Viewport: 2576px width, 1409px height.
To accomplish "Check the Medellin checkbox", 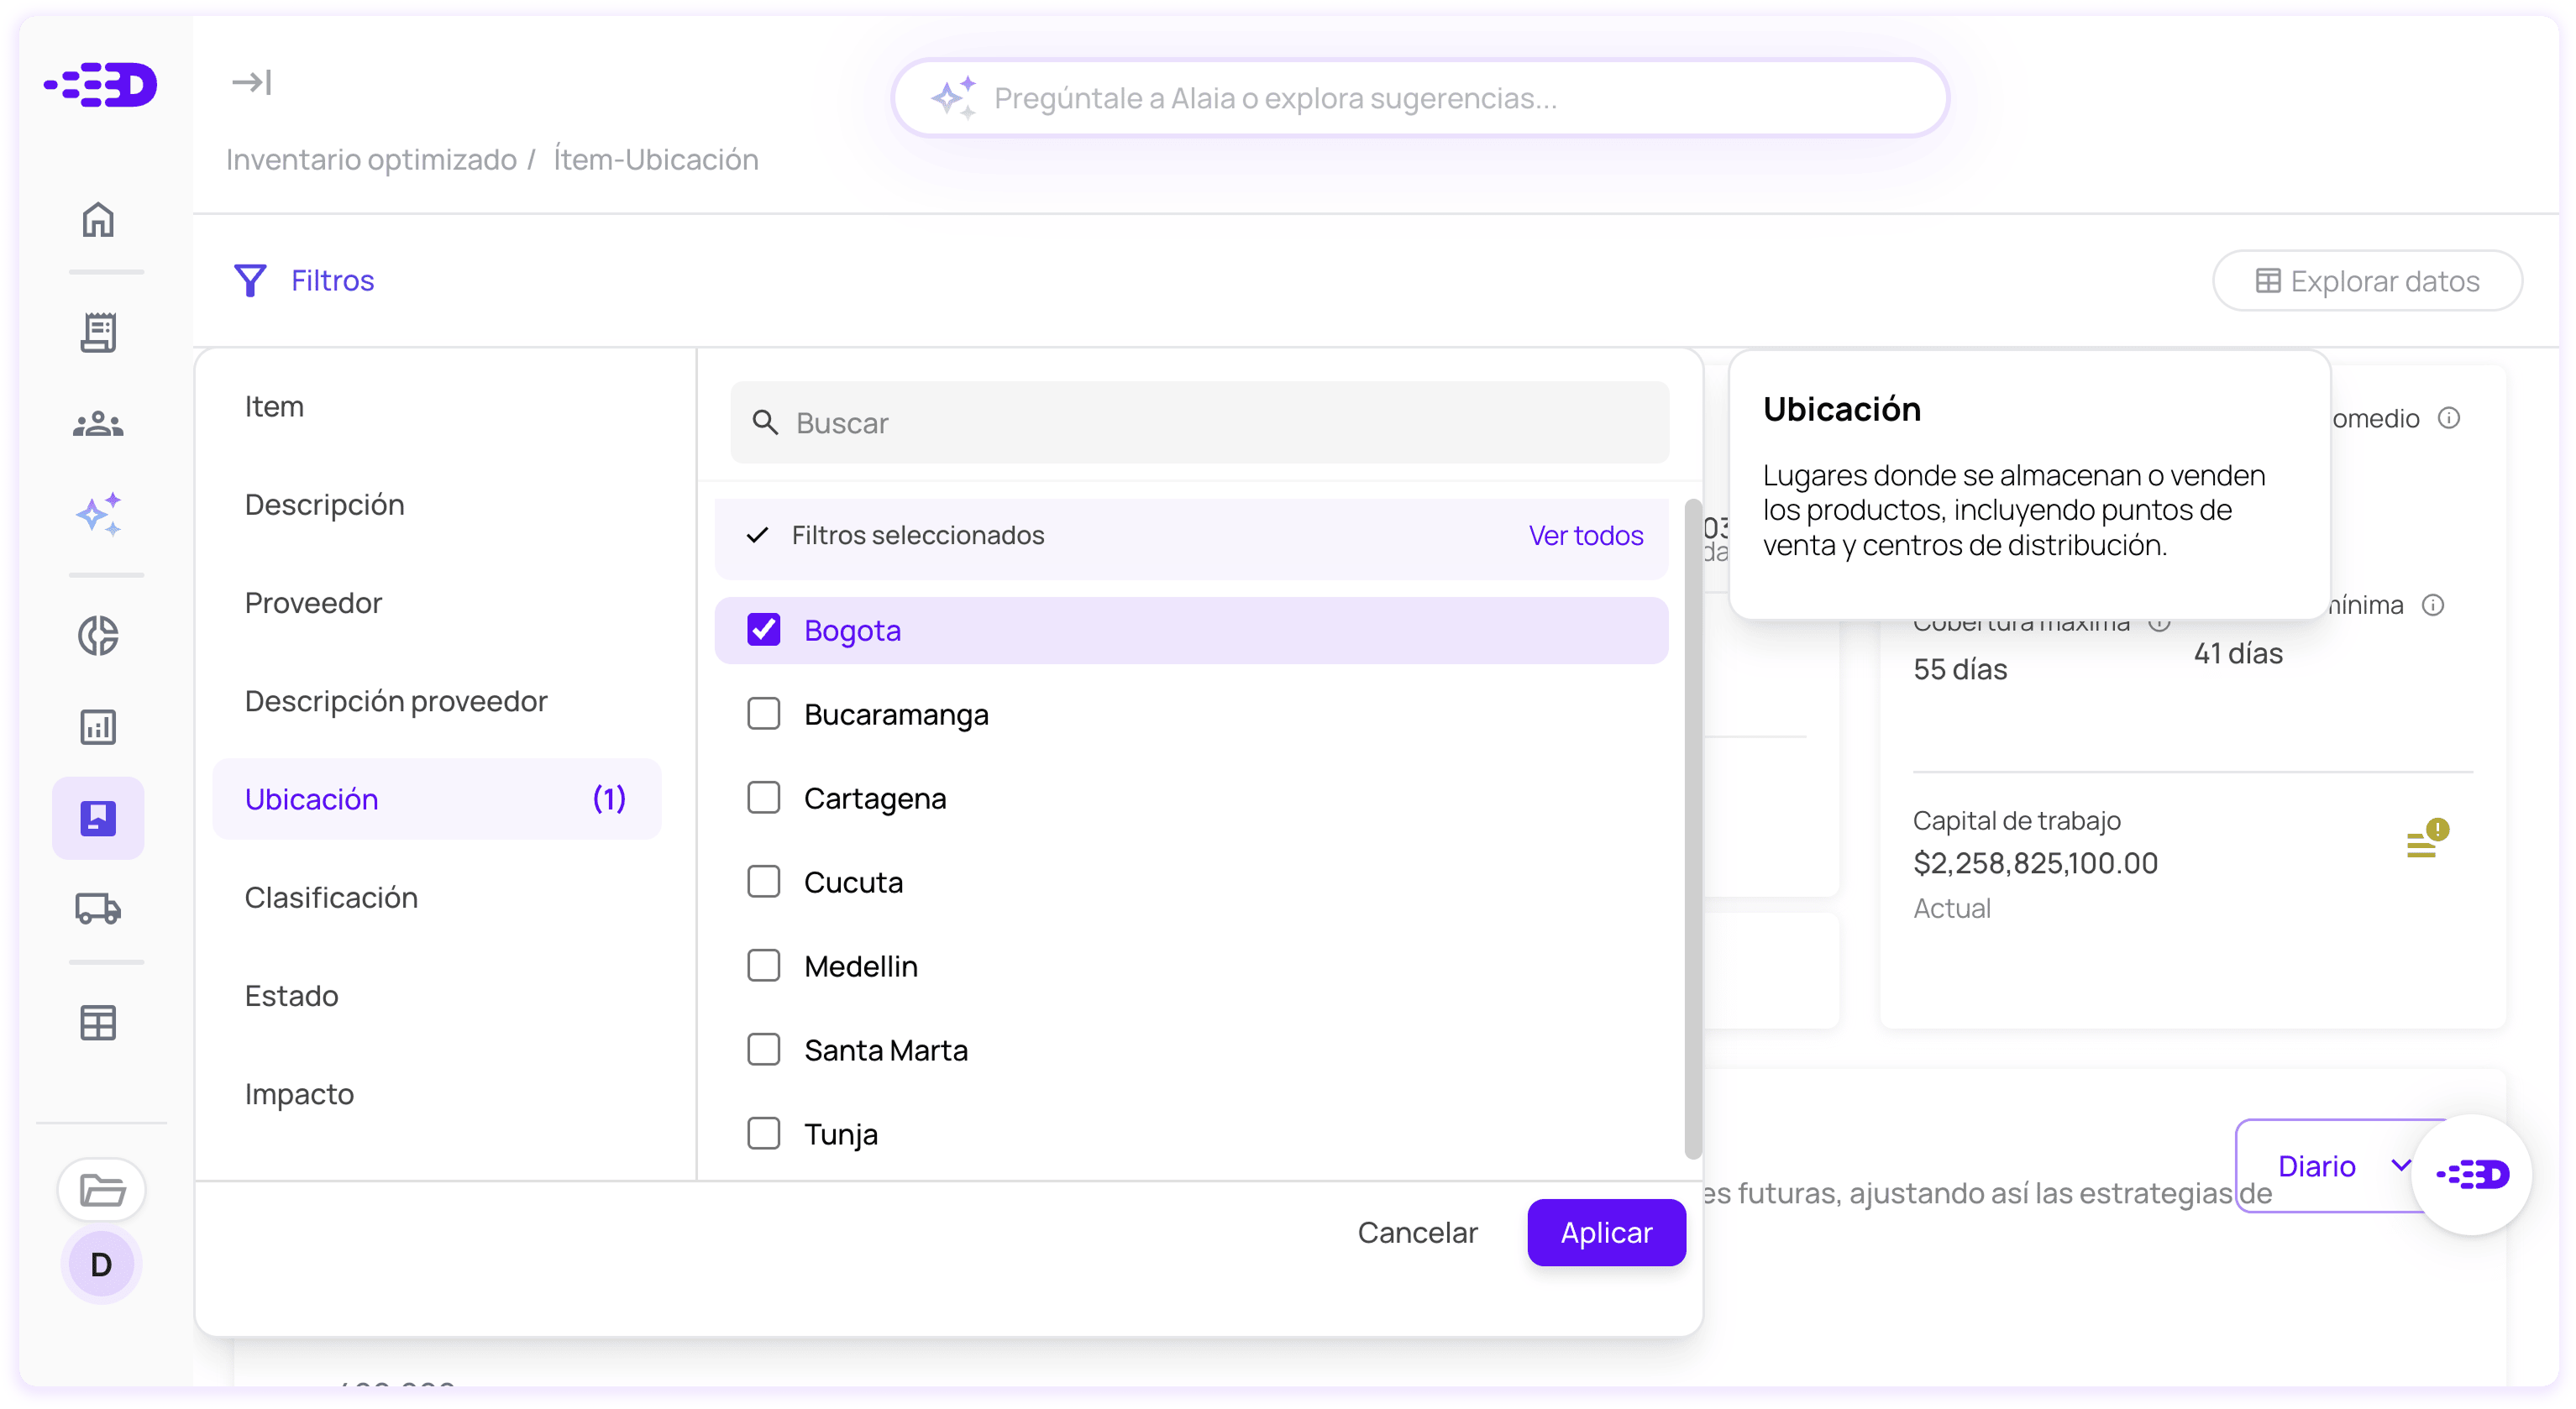I will pos(764,966).
